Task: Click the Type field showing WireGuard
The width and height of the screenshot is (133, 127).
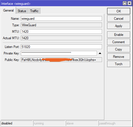Action: click(x=61, y=25)
